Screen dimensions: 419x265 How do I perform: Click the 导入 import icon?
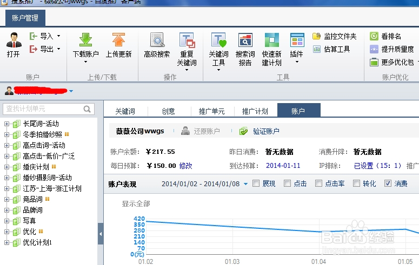point(34,36)
